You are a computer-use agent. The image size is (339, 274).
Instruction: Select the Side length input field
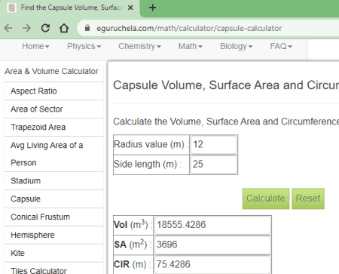214,165
